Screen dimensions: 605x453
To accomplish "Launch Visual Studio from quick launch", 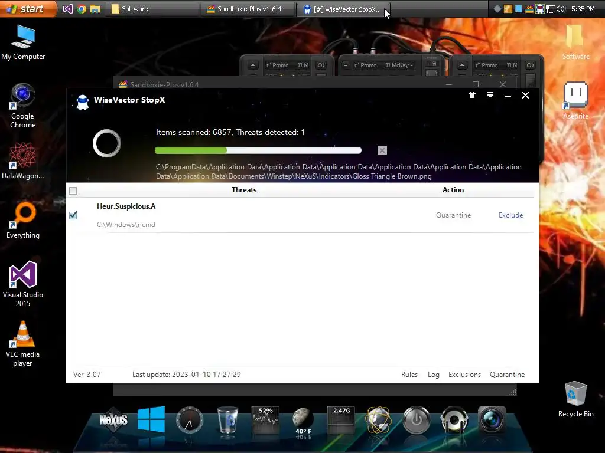I will [67, 9].
